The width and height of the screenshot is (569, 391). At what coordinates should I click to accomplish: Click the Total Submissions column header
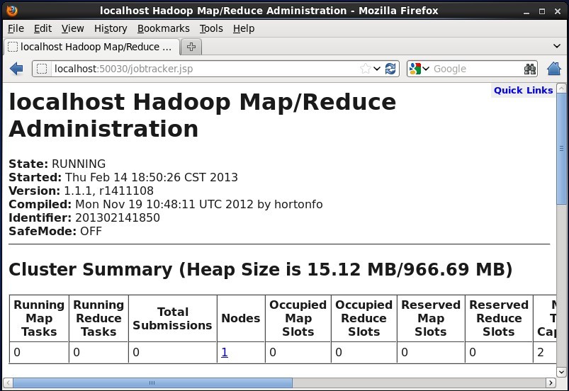(173, 318)
